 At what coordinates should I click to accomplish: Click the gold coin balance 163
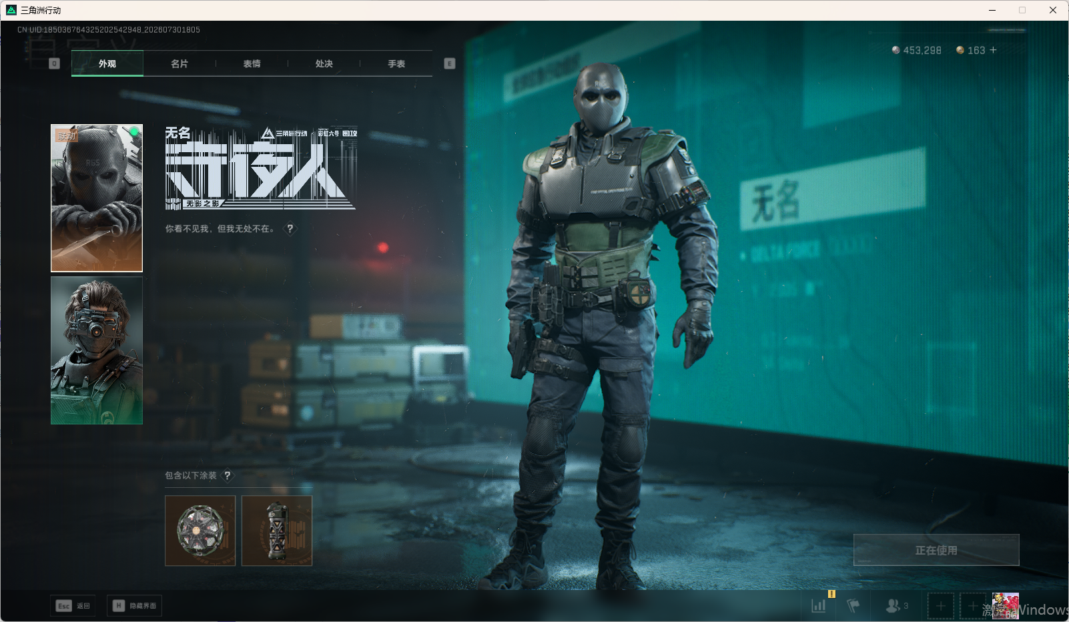point(970,50)
